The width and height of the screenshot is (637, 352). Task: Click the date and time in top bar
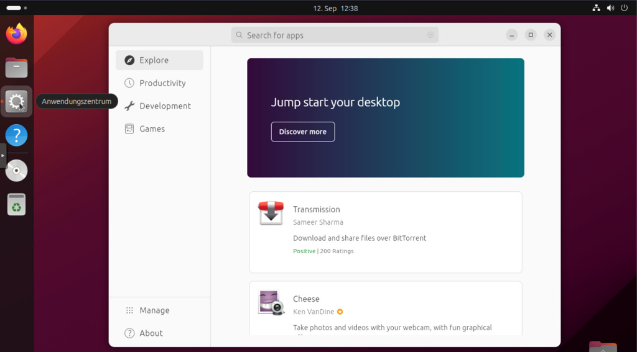[335, 8]
